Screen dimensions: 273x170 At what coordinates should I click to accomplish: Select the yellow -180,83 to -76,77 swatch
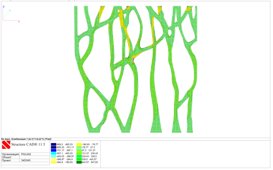[x=79, y=144]
